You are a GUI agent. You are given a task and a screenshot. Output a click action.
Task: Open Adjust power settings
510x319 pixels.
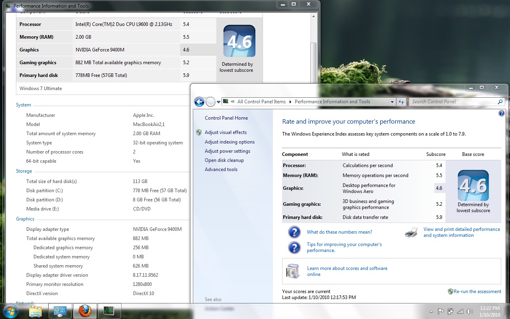click(228, 151)
